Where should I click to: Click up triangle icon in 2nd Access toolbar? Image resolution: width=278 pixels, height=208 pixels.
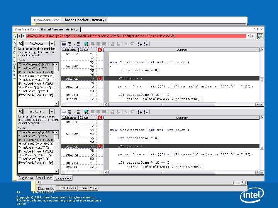coord(126,112)
